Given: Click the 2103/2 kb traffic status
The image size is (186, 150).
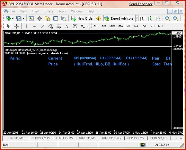Looking at the screenshot, I should [162, 145].
